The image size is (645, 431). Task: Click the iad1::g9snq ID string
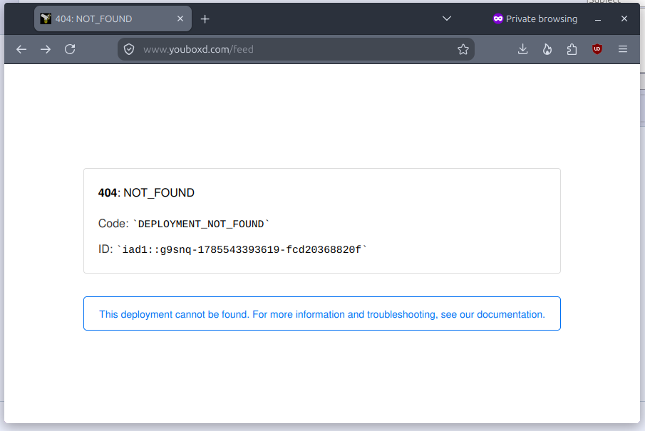tap(242, 249)
